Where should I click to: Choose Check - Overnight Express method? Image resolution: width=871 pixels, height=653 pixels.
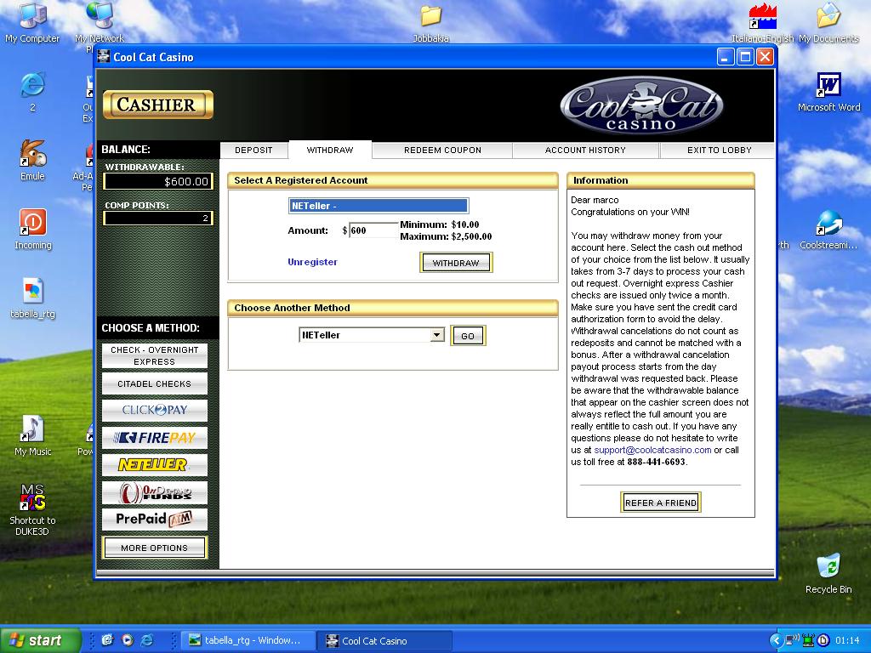[x=155, y=356]
